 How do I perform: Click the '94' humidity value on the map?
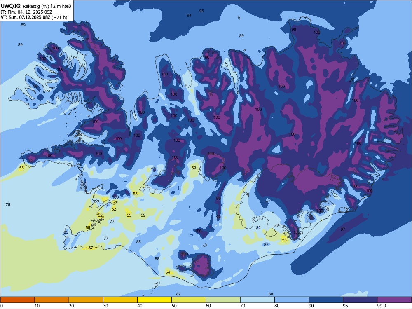pyautogui.click(x=189, y=16)
